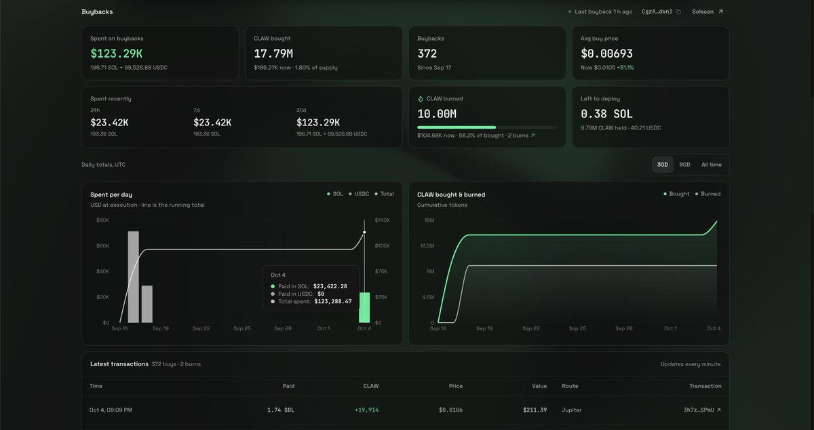Screen dimensions: 814x430
Task: Click the +51.1% price change
Action: 625,68
